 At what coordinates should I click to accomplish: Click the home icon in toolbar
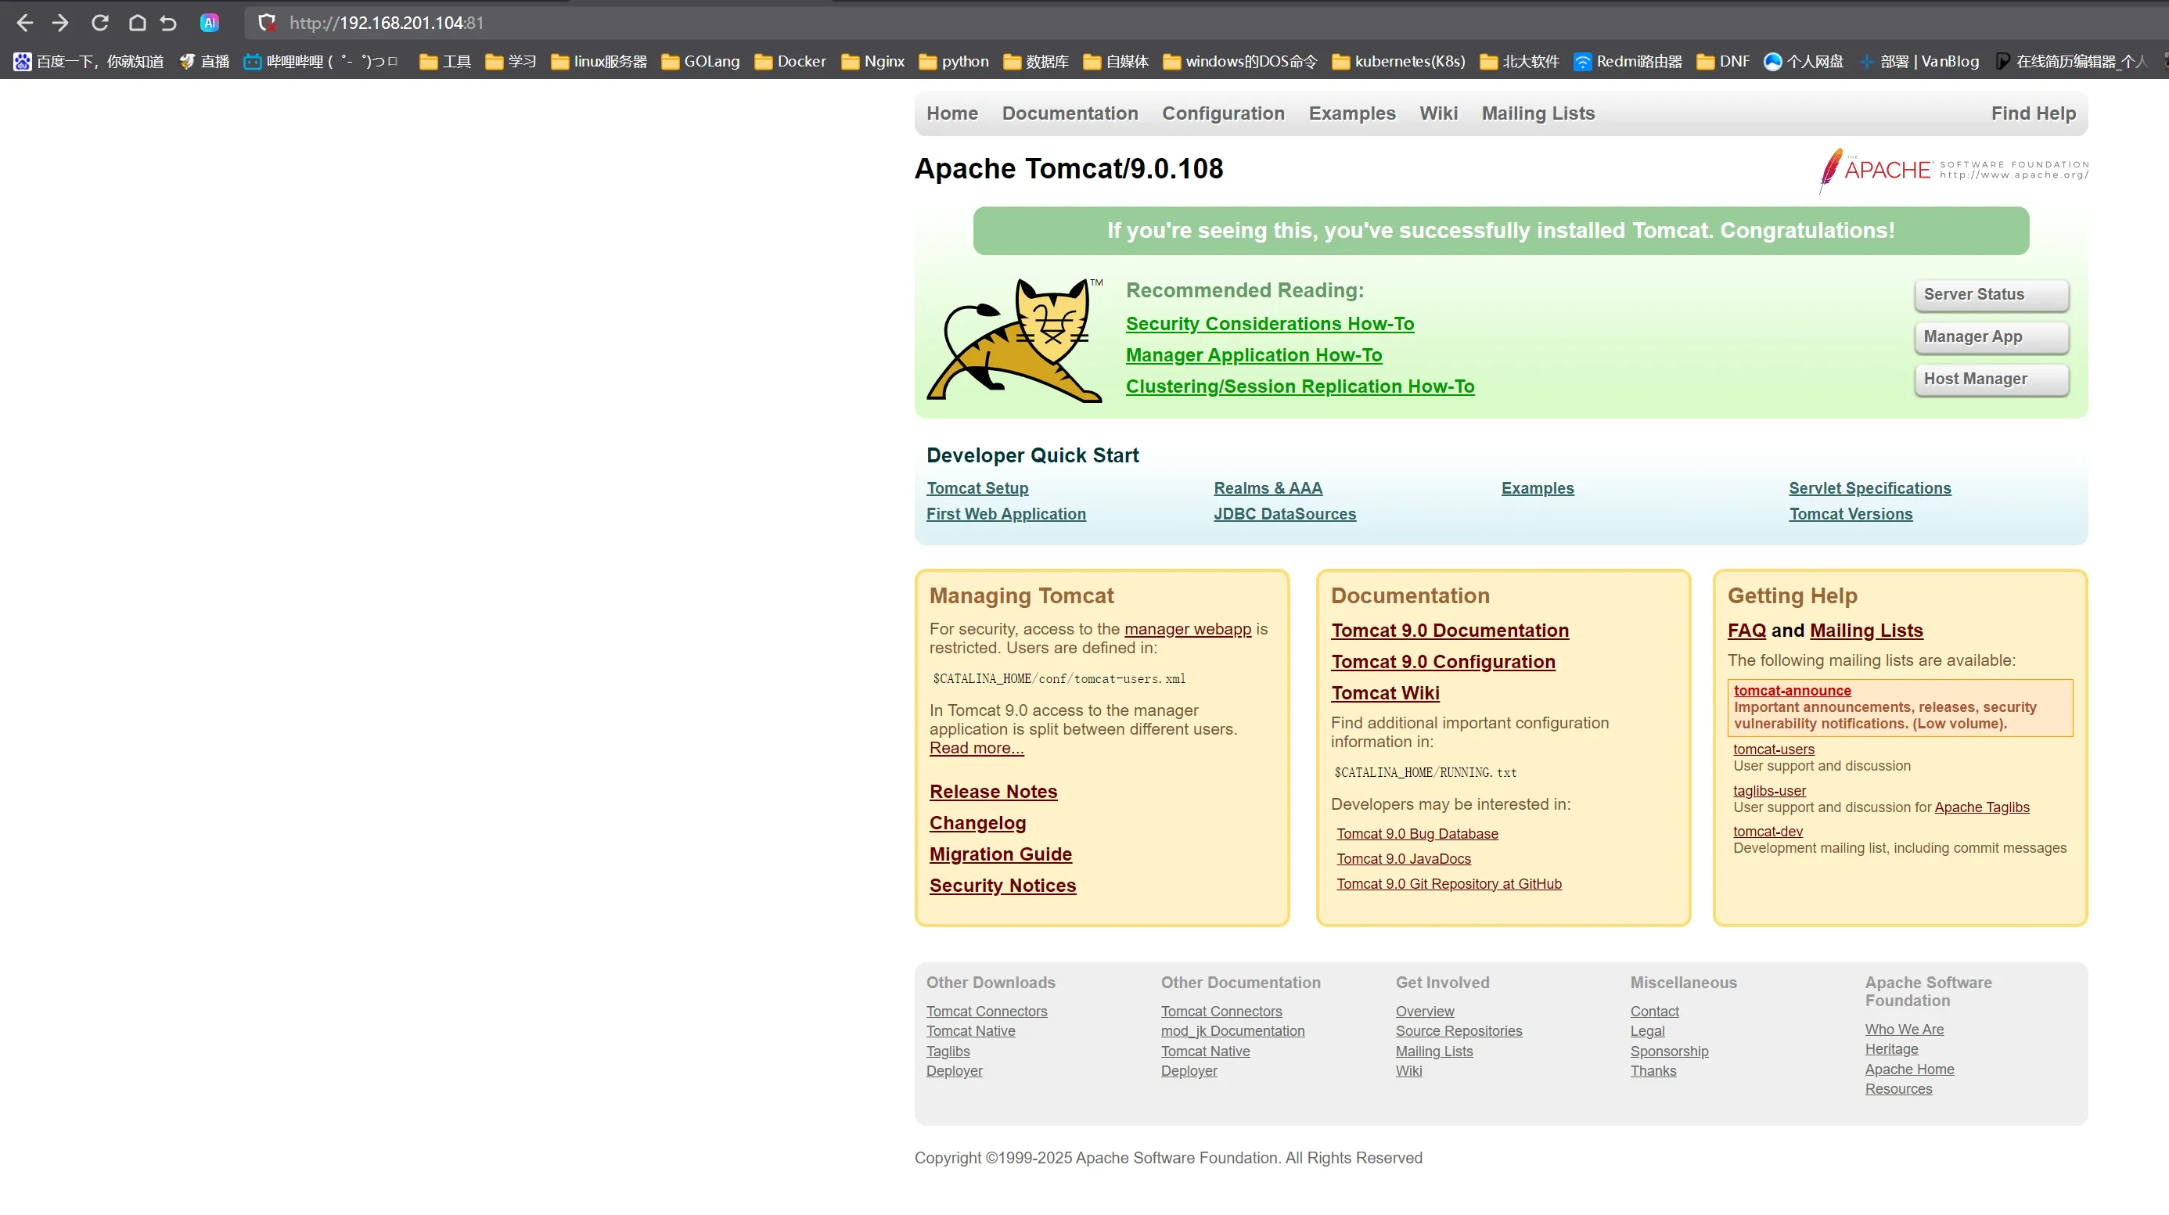click(x=137, y=23)
